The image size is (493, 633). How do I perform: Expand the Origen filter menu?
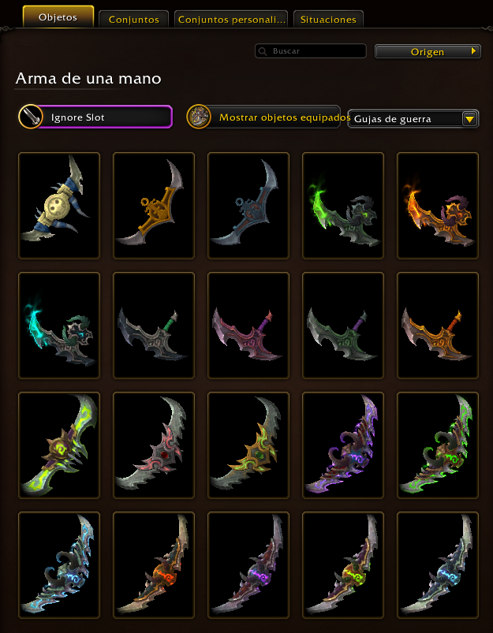point(428,52)
